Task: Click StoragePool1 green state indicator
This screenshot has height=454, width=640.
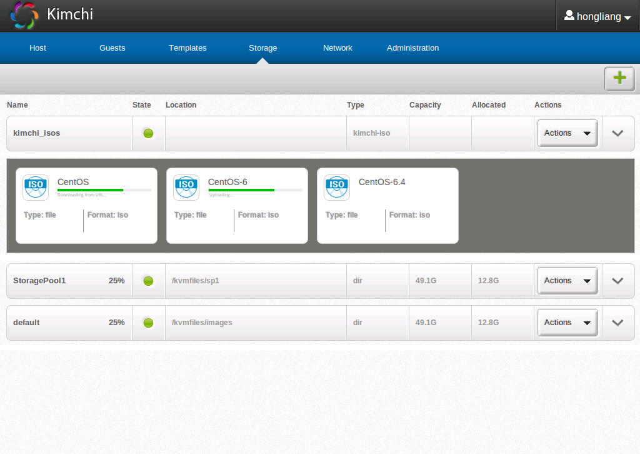Action: pyautogui.click(x=148, y=281)
